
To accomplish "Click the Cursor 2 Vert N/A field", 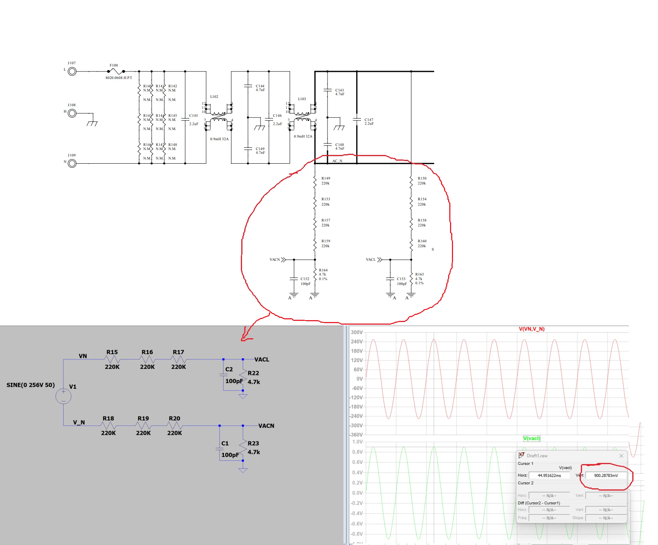I will 606,495.
